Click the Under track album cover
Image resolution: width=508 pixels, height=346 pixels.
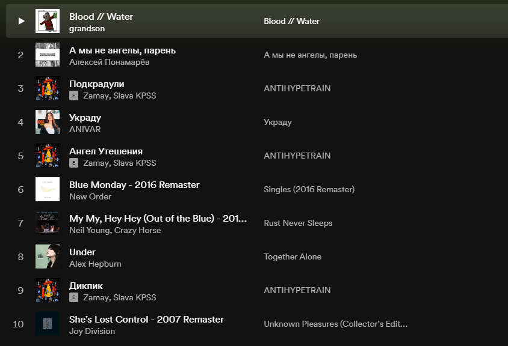coord(48,256)
